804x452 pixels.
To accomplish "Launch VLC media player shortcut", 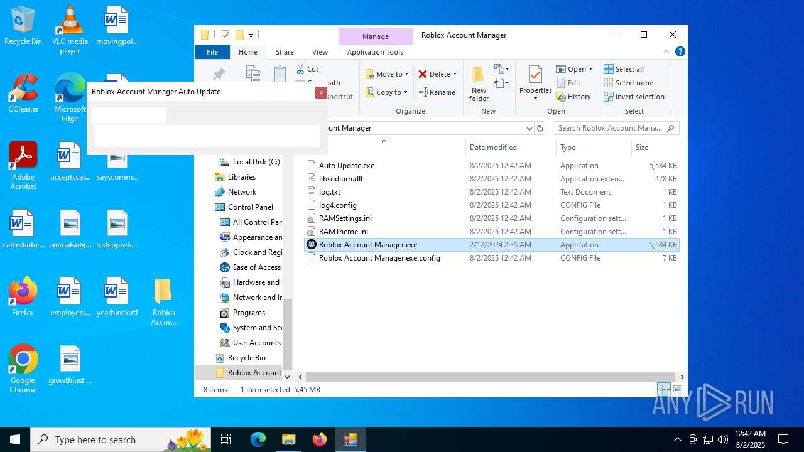I will (x=70, y=30).
